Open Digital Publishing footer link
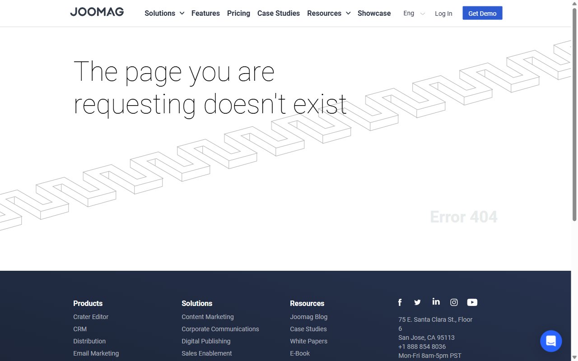Viewport: 578px width, 361px height. pyautogui.click(x=206, y=341)
